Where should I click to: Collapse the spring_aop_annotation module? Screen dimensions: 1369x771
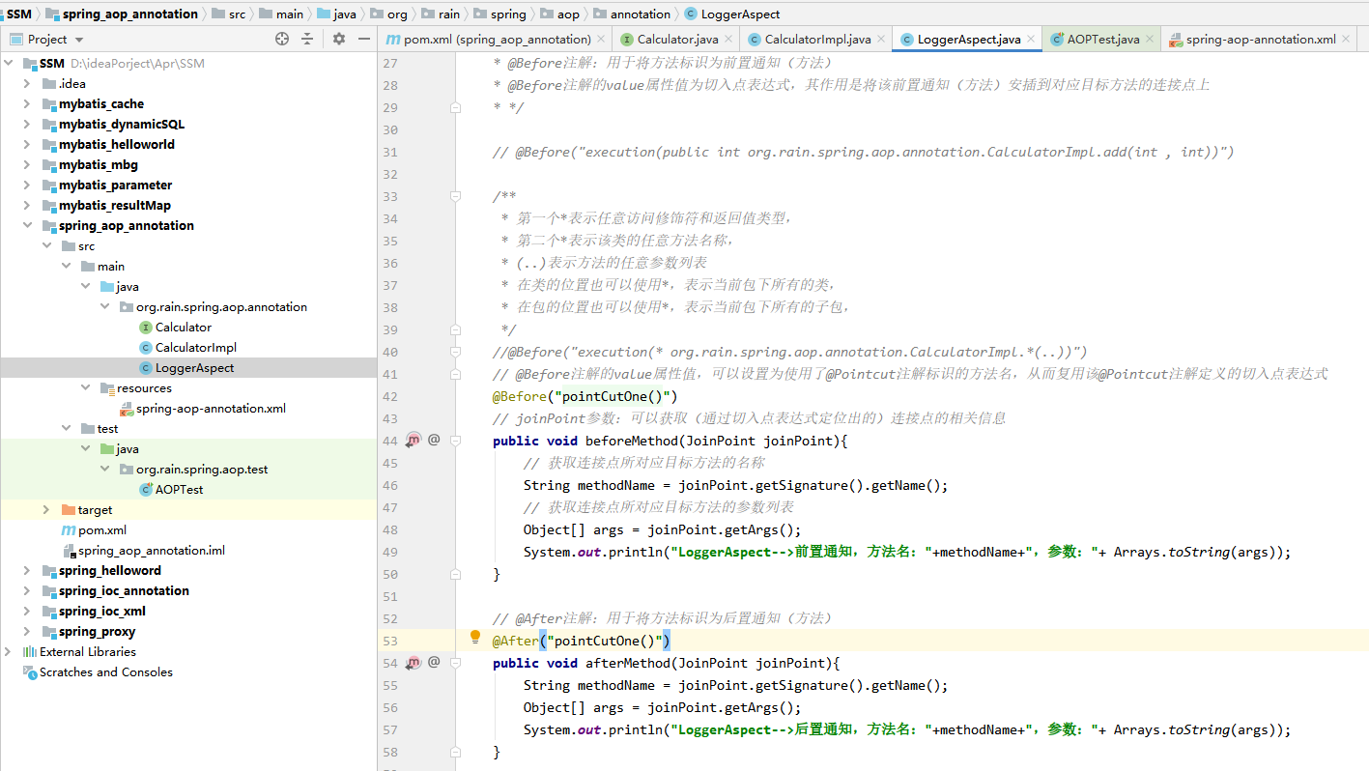28,226
